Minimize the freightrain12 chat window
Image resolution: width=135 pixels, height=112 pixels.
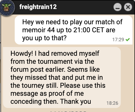point(117,7)
